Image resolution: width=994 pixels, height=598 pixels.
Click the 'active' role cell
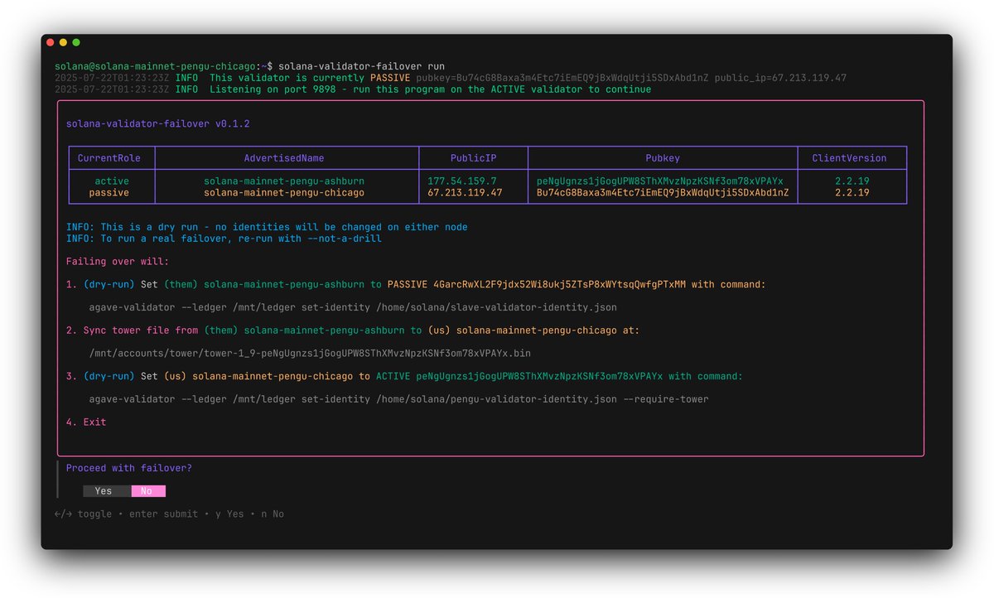[x=112, y=181]
